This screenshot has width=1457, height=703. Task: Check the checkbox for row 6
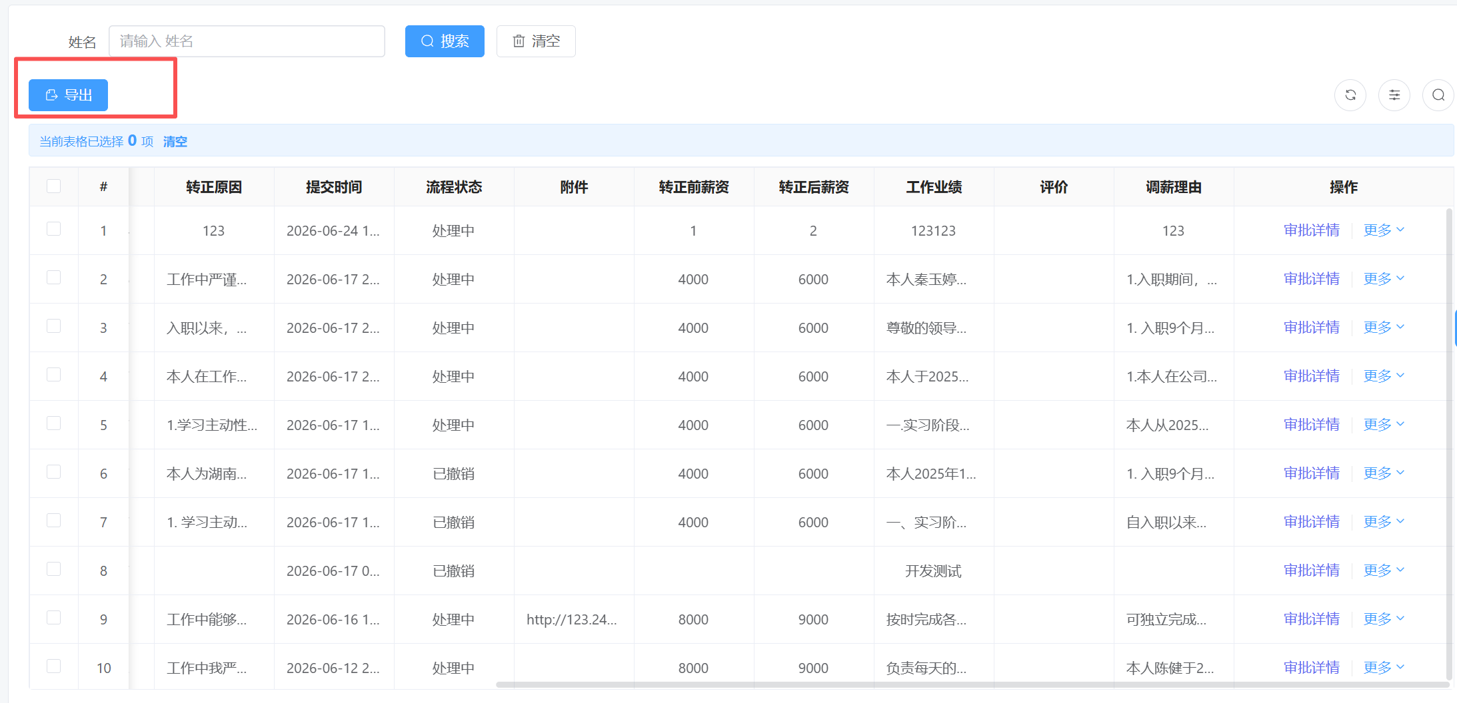click(x=54, y=472)
